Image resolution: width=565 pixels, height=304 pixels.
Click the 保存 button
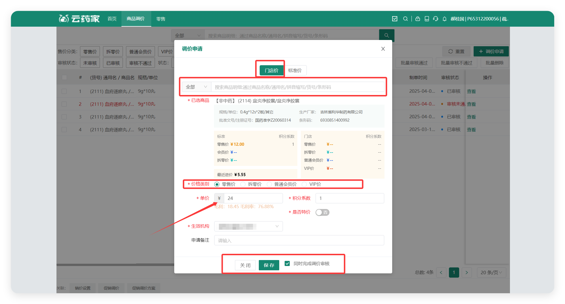point(269,265)
